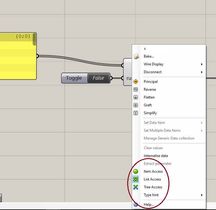Apply Graft to the input
The width and height of the screenshot is (216, 210).
pyautogui.click(x=169, y=105)
